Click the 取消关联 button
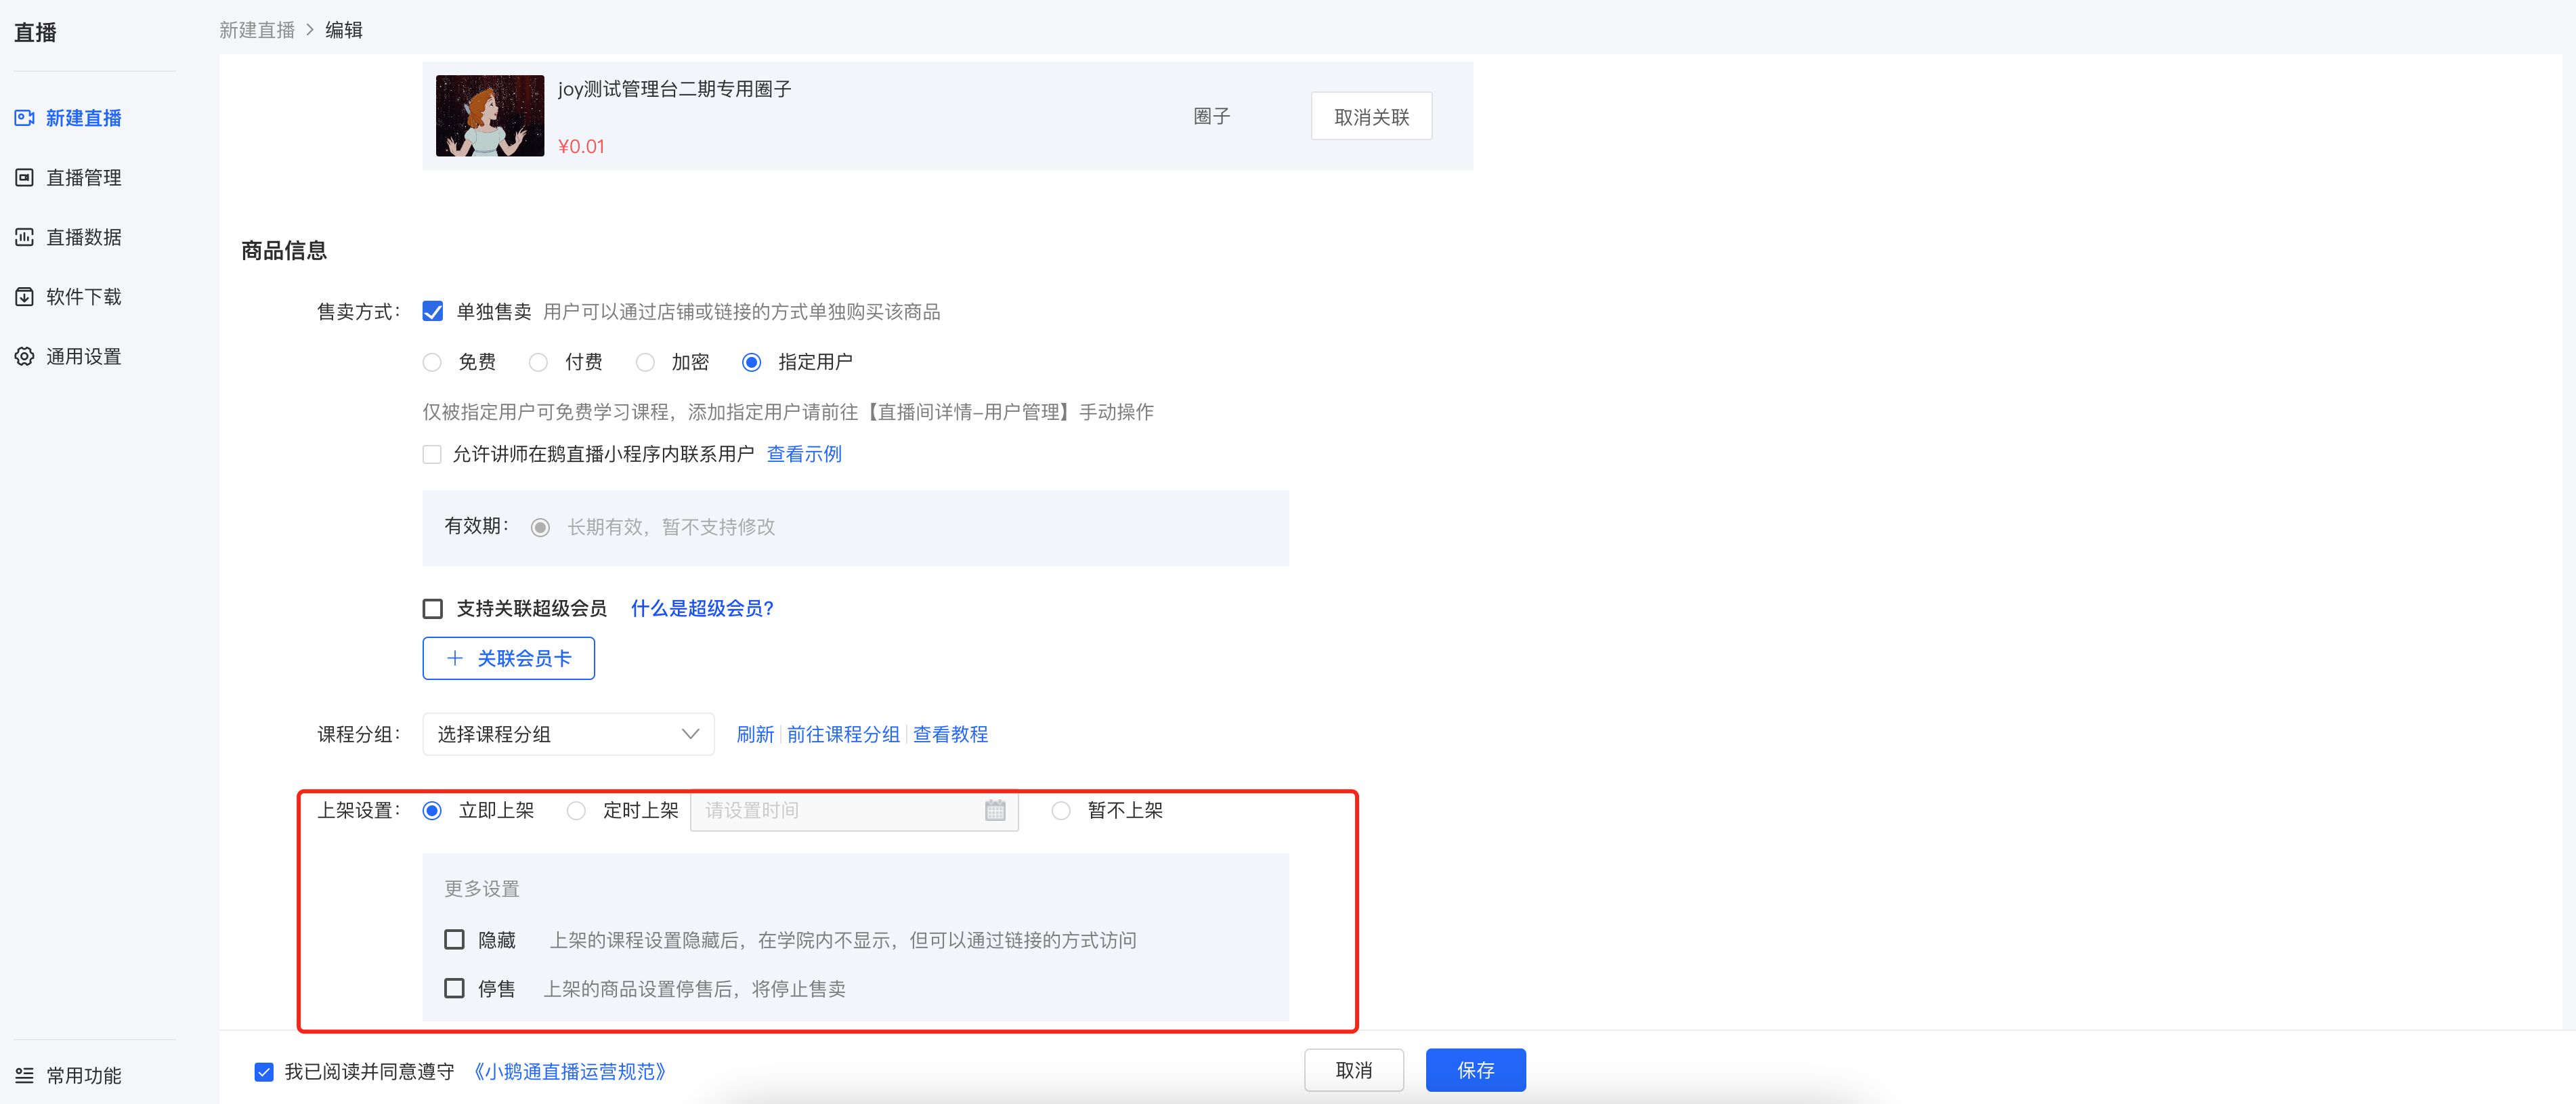 tap(1371, 117)
